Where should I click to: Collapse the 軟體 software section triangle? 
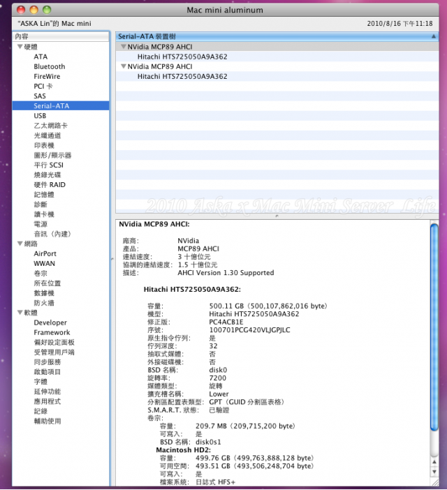pos(20,313)
